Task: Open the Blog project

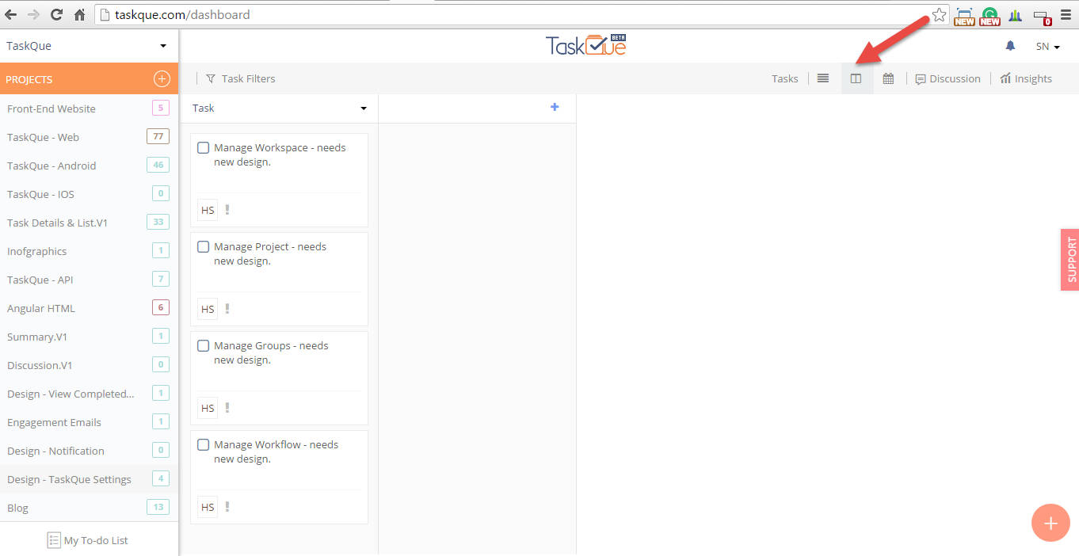Action: coord(19,507)
